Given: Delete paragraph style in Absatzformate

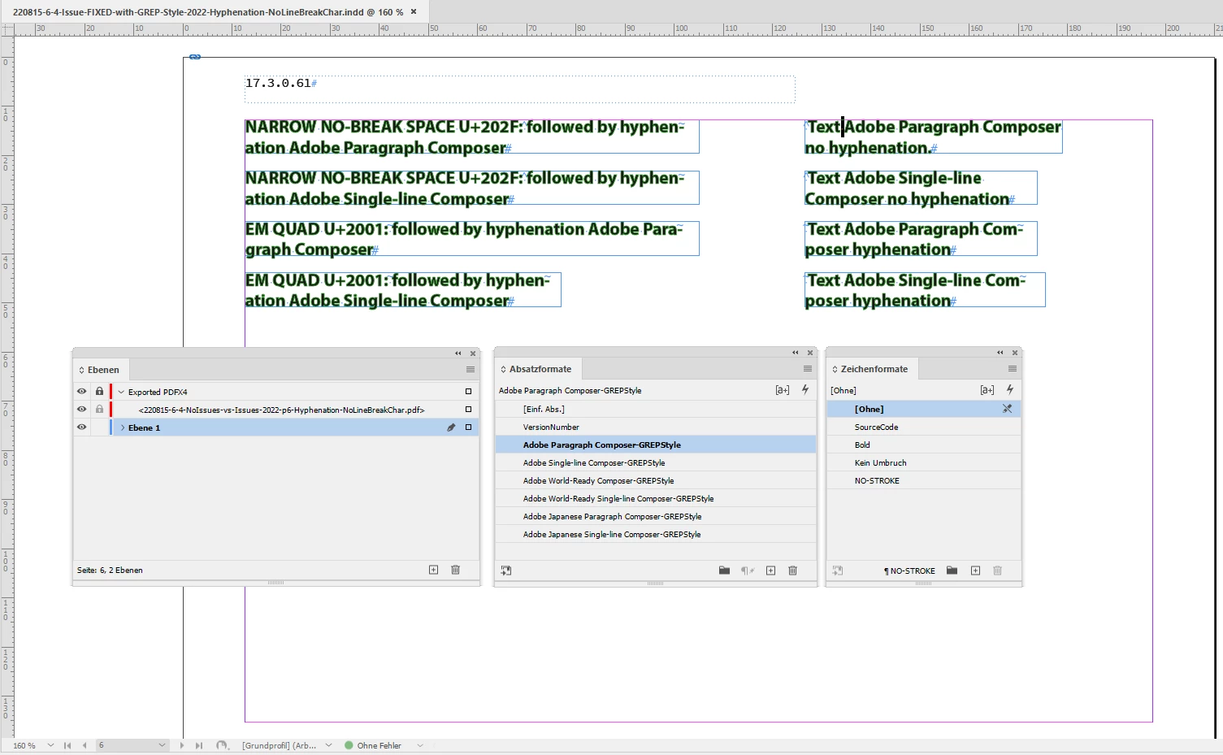Looking at the screenshot, I should coord(792,571).
